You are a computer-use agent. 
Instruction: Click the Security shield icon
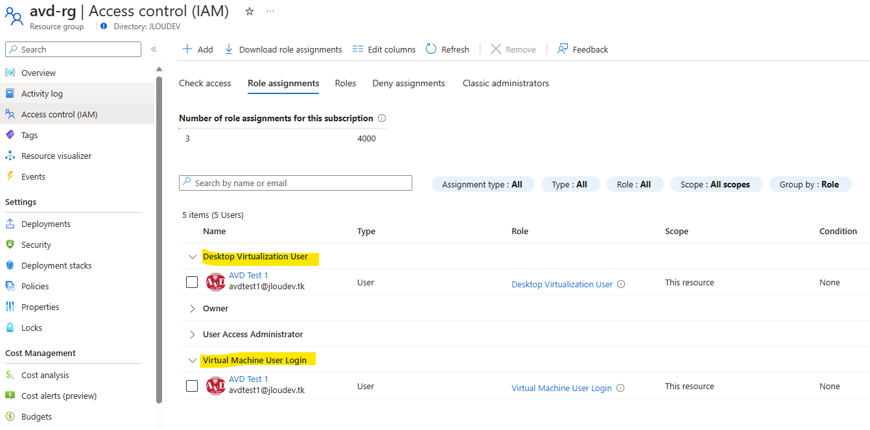point(10,245)
